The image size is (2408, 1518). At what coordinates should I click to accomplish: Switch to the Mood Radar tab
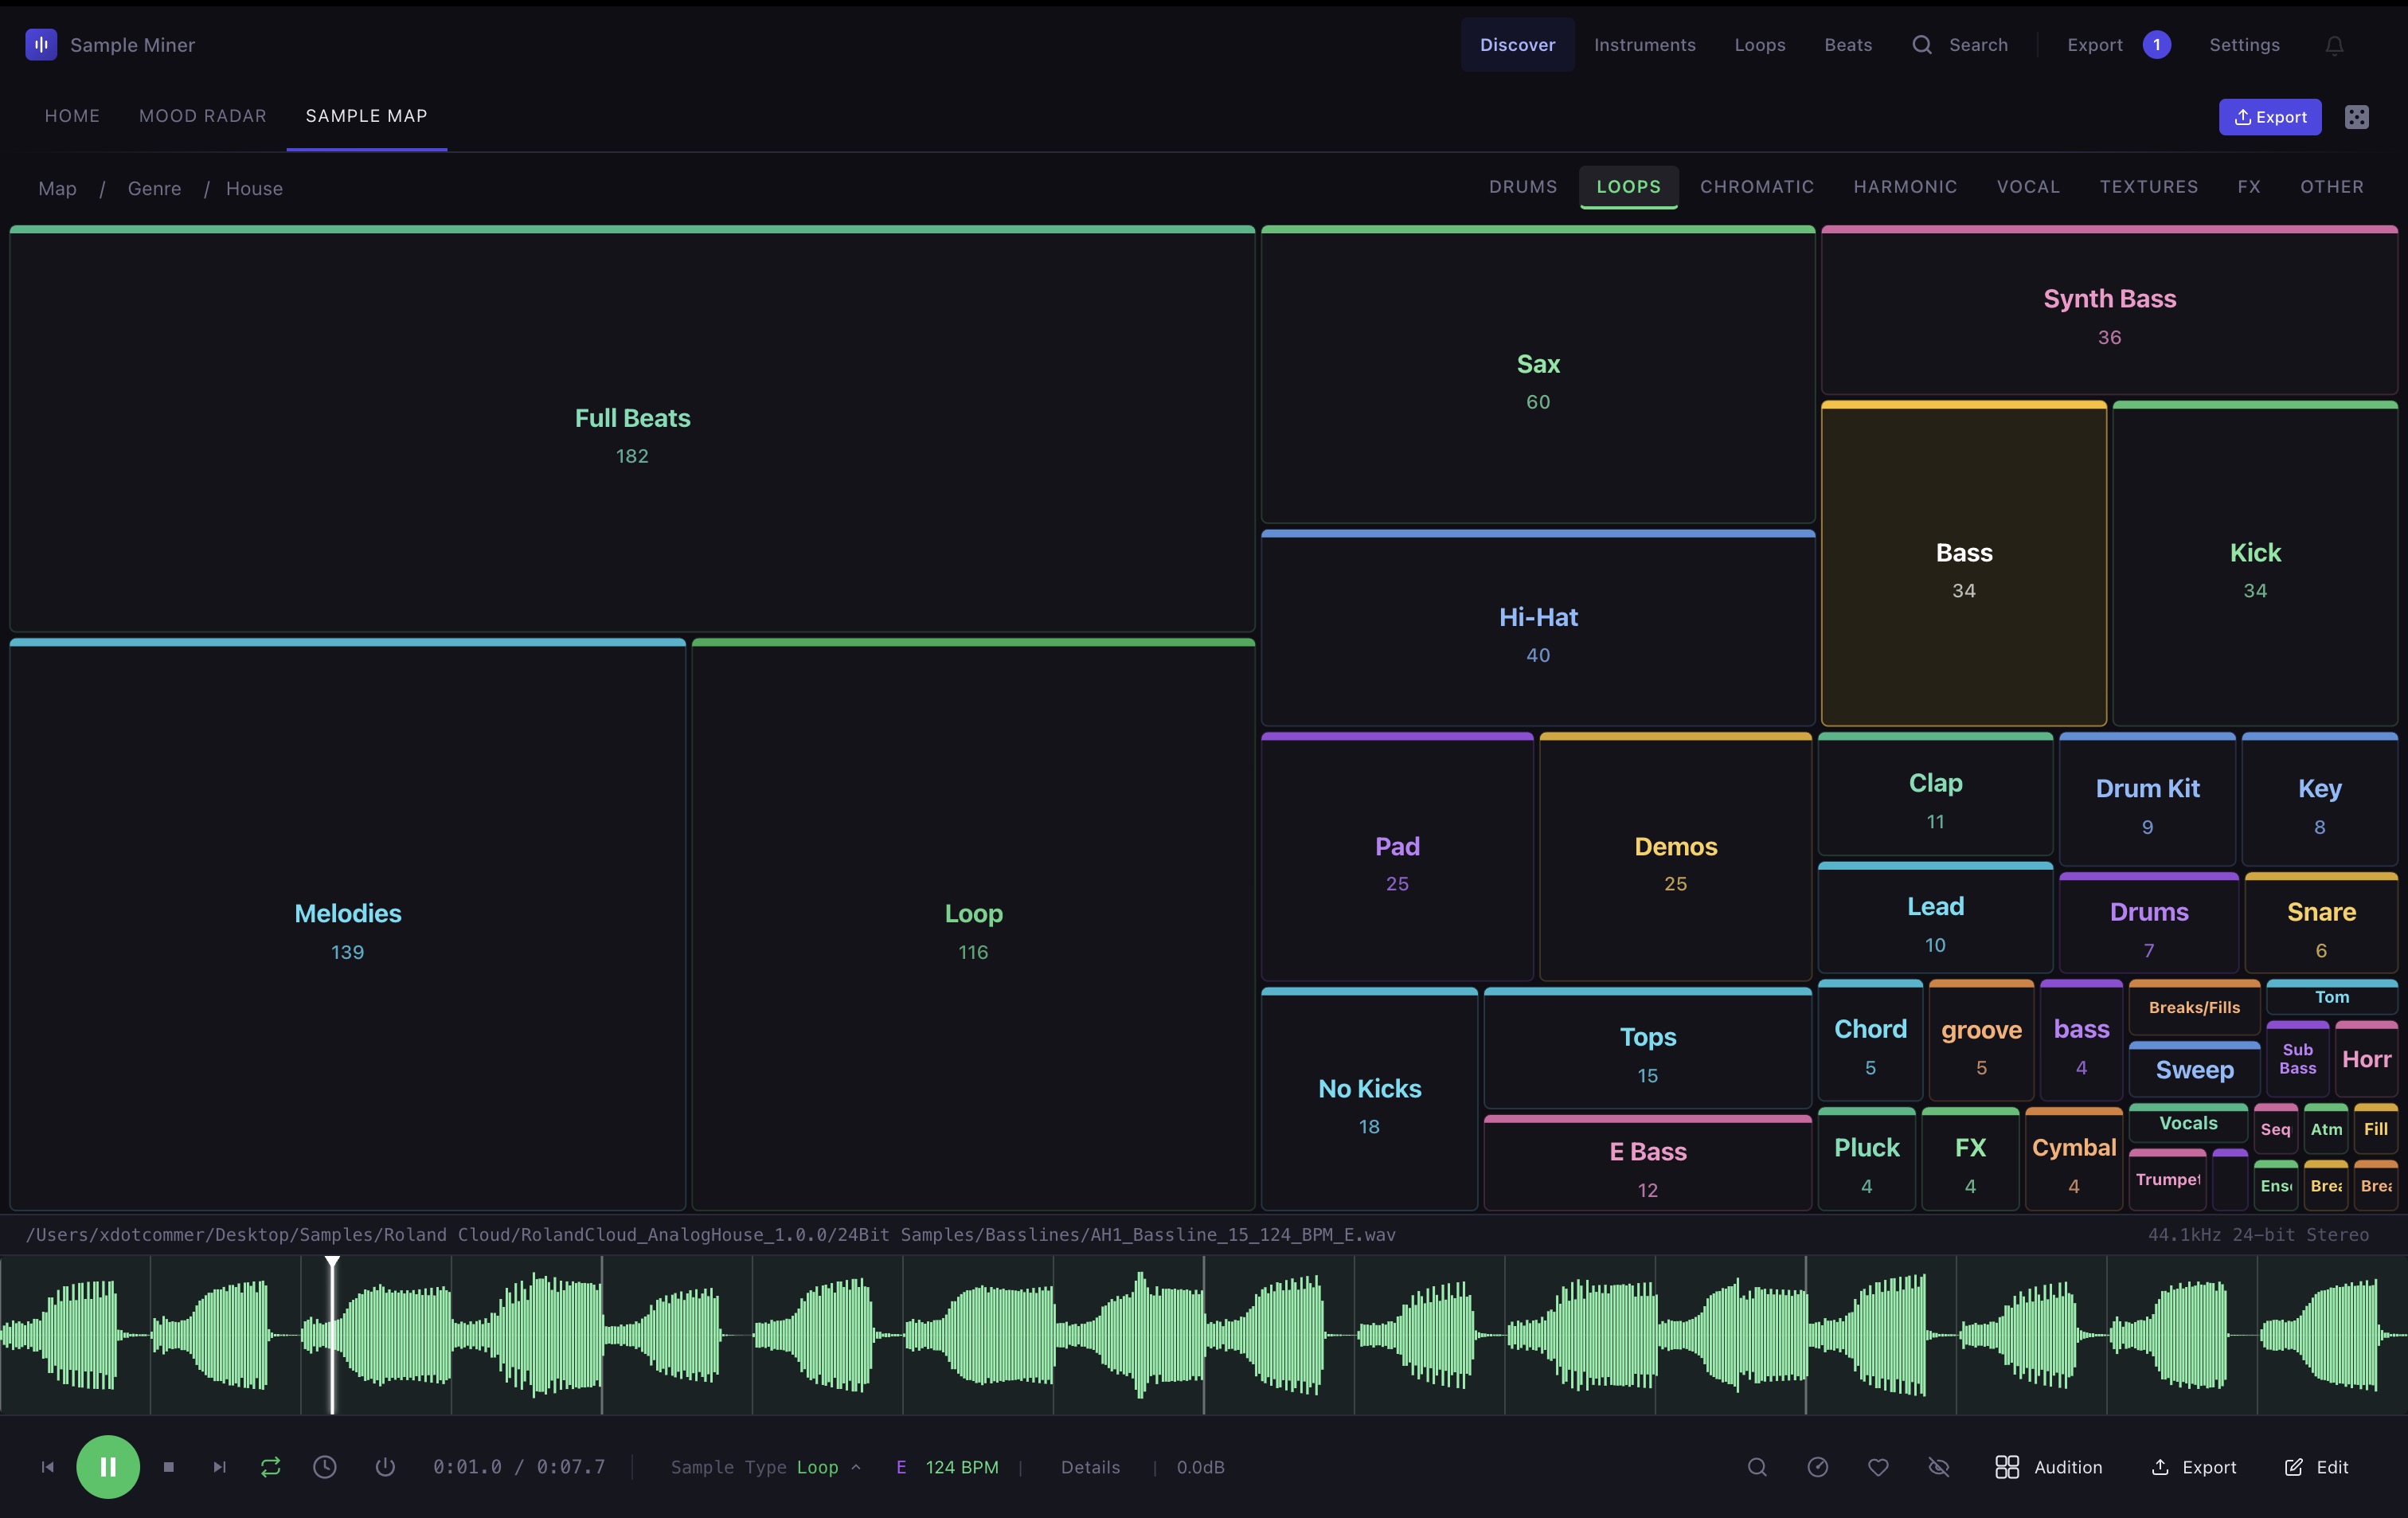point(203,116)
